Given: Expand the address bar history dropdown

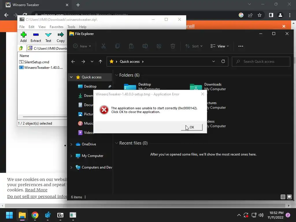Looking at the screenshot, I should [214, 62].
